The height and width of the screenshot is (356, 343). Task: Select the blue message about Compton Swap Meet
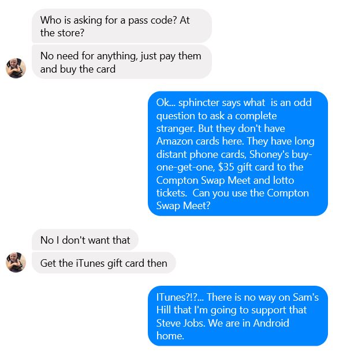coord(238,154)
